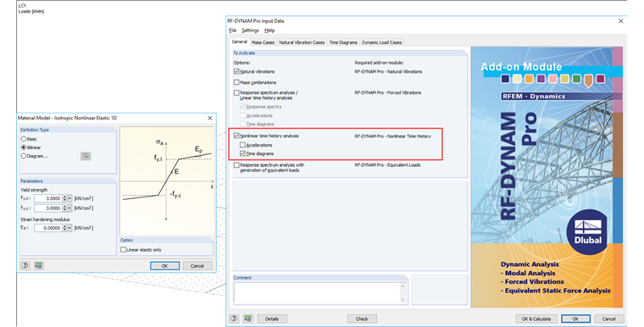Toggle Natural vibrations checkbox

click(236, 71)
